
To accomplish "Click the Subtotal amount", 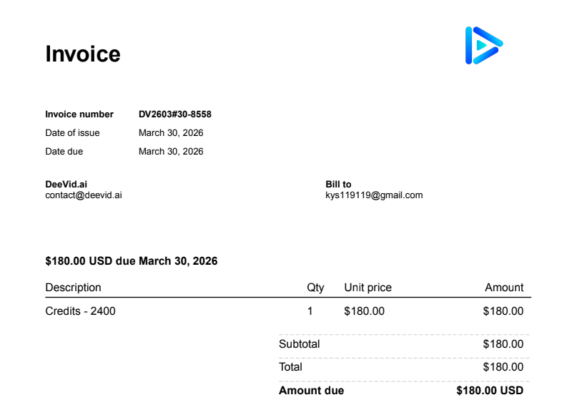I will point(503,344).
